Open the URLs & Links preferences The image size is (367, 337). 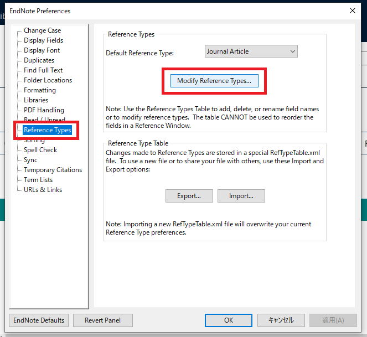[43, 190]
